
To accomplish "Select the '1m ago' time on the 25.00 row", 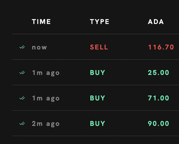I will [46, 73].
